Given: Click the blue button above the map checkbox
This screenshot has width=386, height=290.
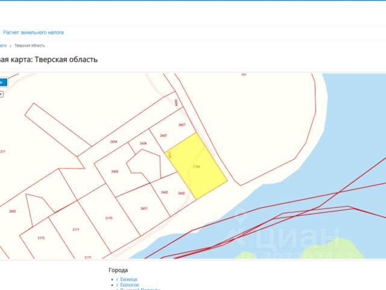Looking at the screenshot, I should click(x=3, y=82).
